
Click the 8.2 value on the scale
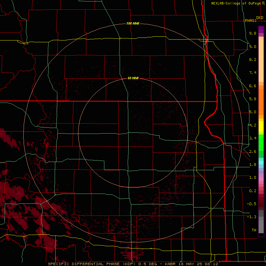coord(253,59)
